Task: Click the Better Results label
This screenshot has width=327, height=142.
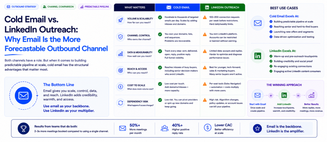Action: pos(311,104)
